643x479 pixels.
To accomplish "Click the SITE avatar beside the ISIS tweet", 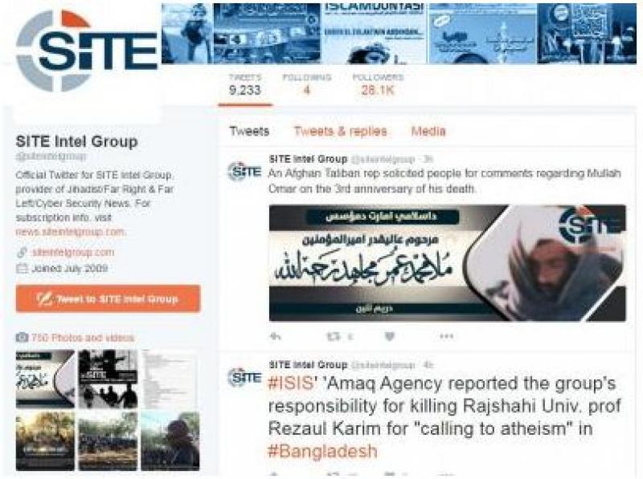I will coord(244,377).
